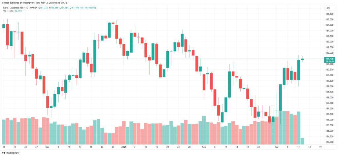Open the JPY currency label on price axis
The width and height of the screenshot is (338, 156).
[328, 8]
